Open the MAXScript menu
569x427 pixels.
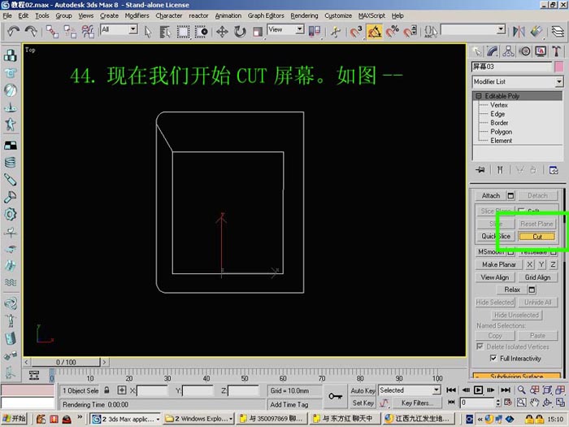(371, 15)
